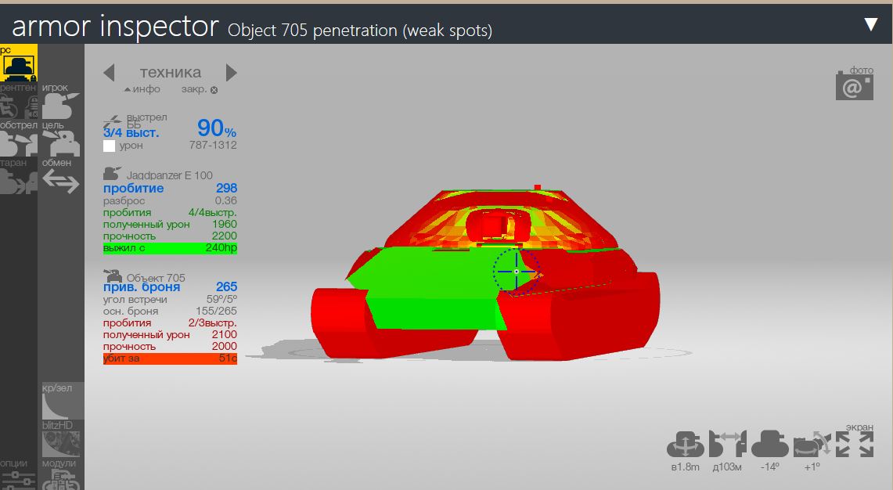Viewport: 893px width, 490px height.
Task: Tick the урон (damage) checkbox
Action: [x=110, y=146]
